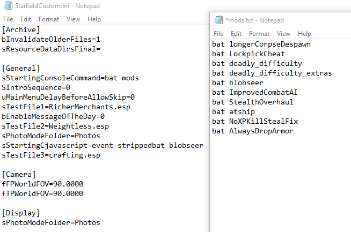The width and height of the screenshot is (351, 232).
Task: Open Help menu in StarfieldCustom.ini Notepad
Action: 94,19
